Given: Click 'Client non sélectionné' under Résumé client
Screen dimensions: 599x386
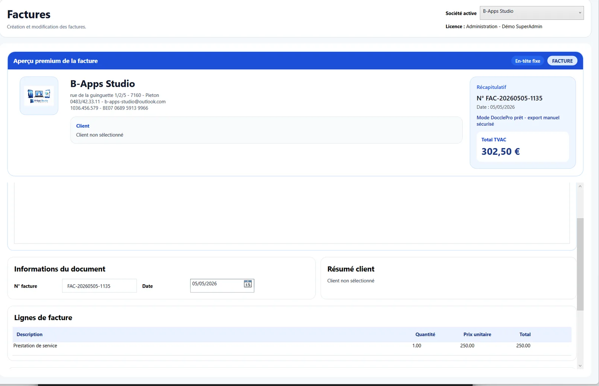Looking at the screenshot, I should pyautogui.click(x=351, y=281).
